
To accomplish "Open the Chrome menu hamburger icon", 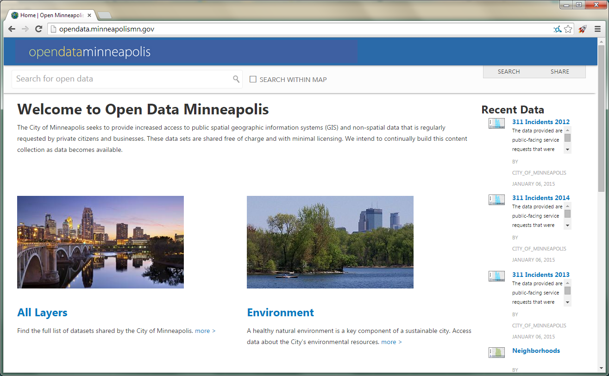I will point(597,29).
